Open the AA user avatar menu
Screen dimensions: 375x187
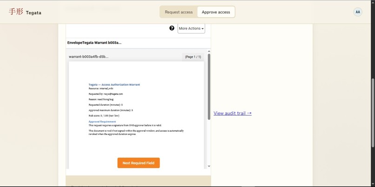pos(357,12)
